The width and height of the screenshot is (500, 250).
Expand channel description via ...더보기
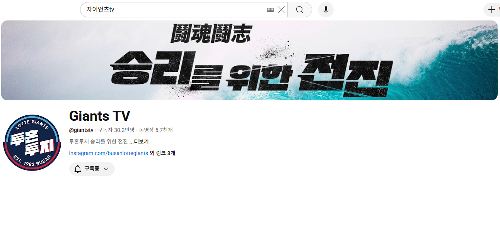139,142
